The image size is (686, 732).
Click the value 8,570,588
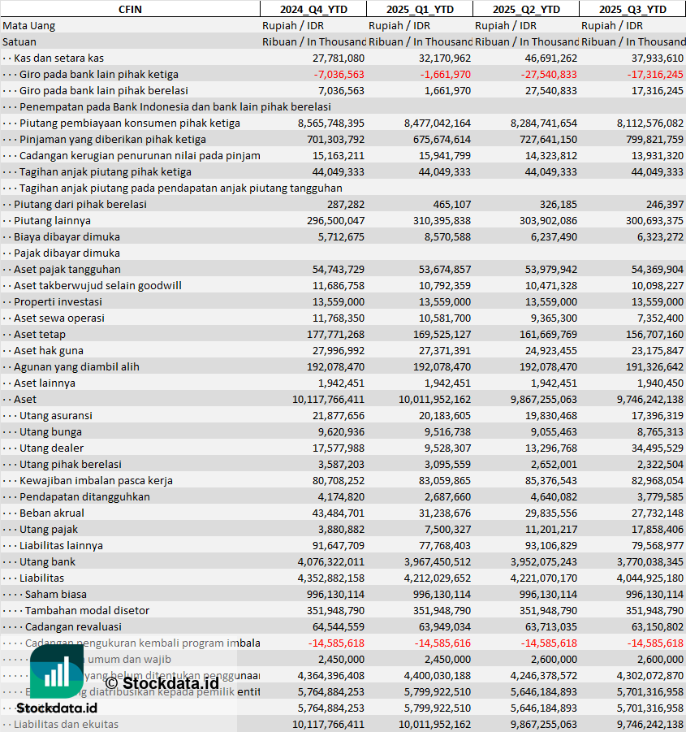(x=447, y=237)
